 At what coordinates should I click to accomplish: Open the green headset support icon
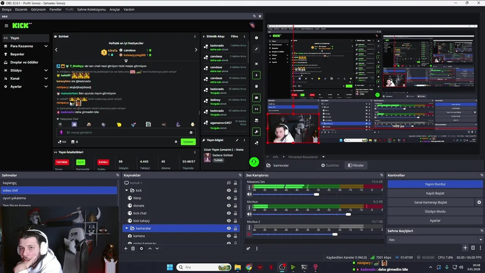tap(254, 162)
